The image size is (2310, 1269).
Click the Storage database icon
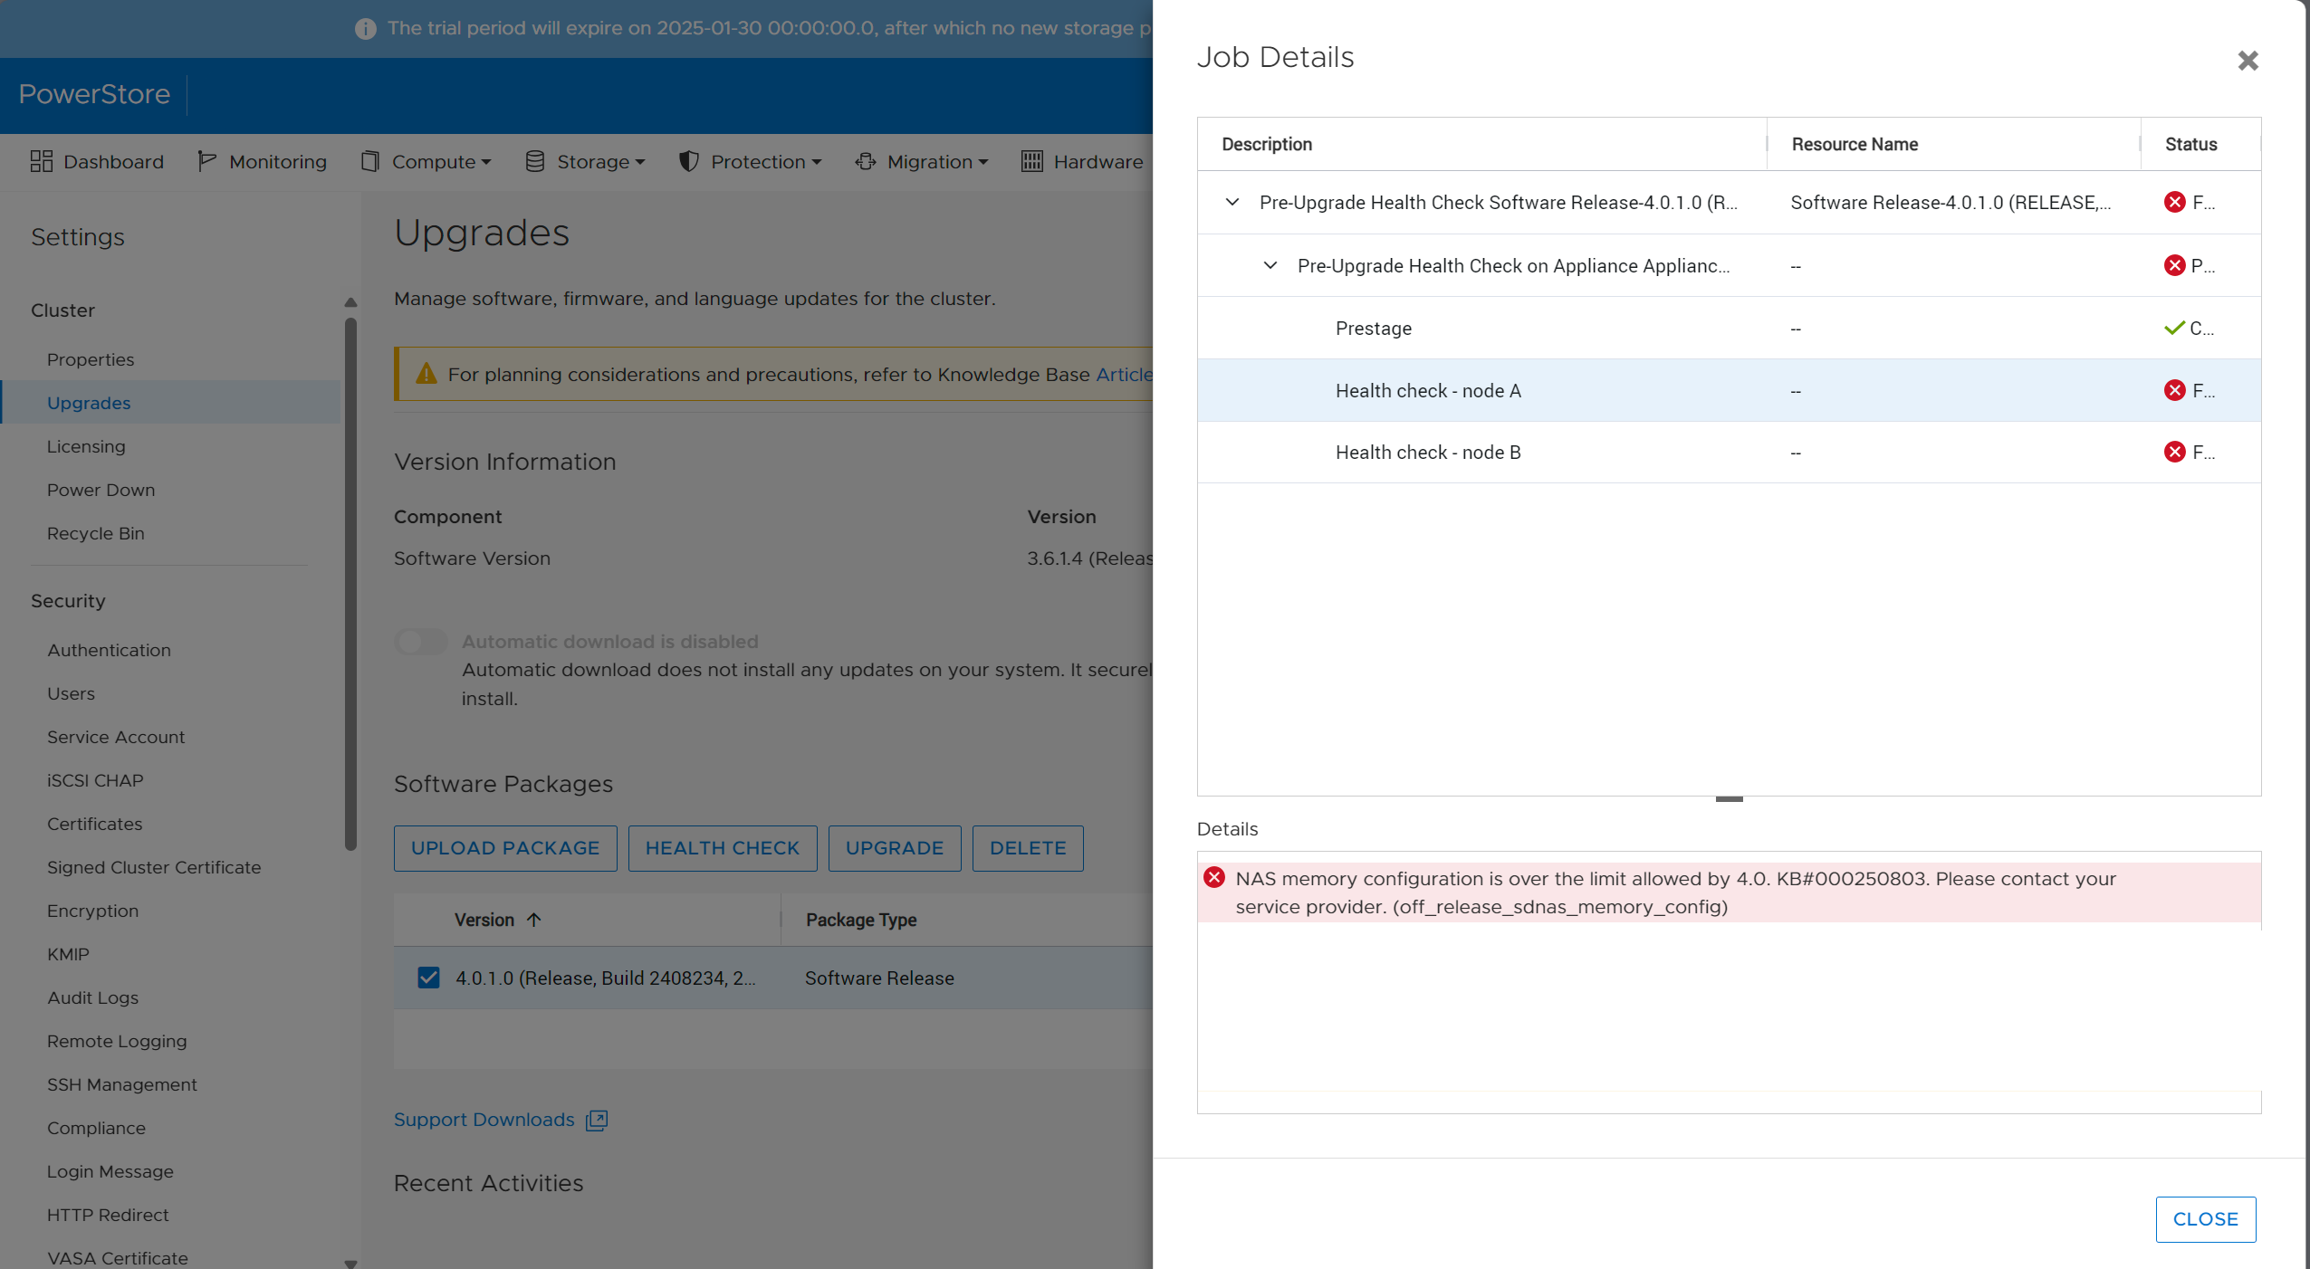coord(536,161)
